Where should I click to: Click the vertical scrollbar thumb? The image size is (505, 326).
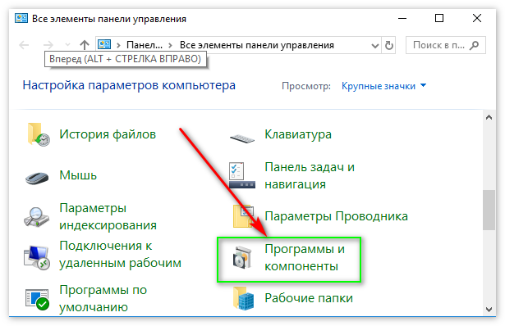coord(489,210)
